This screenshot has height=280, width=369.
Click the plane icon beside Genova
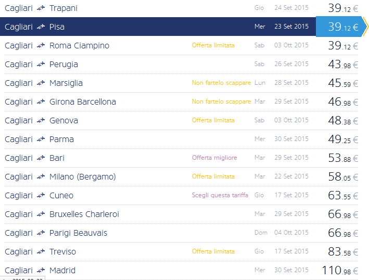pyautogui.click(x=41, y=121)
